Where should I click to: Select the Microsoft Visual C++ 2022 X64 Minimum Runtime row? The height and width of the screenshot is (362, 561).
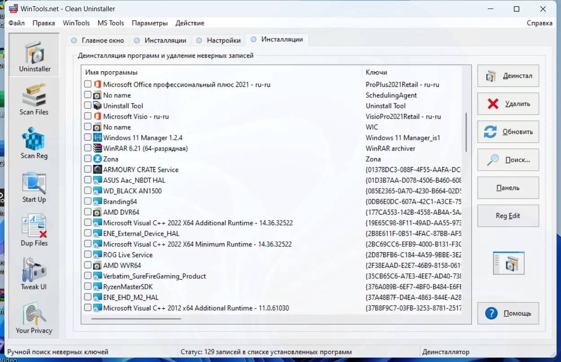272,244
